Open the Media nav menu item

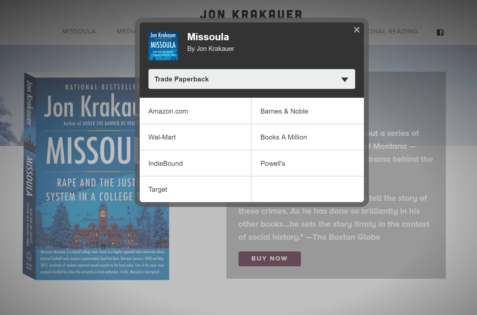pyautogui.click(x=127, y=31)
